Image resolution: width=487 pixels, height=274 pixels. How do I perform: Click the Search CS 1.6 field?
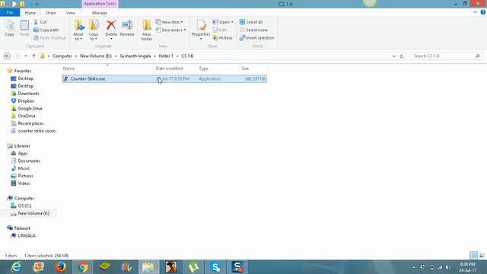coord(447,56)
